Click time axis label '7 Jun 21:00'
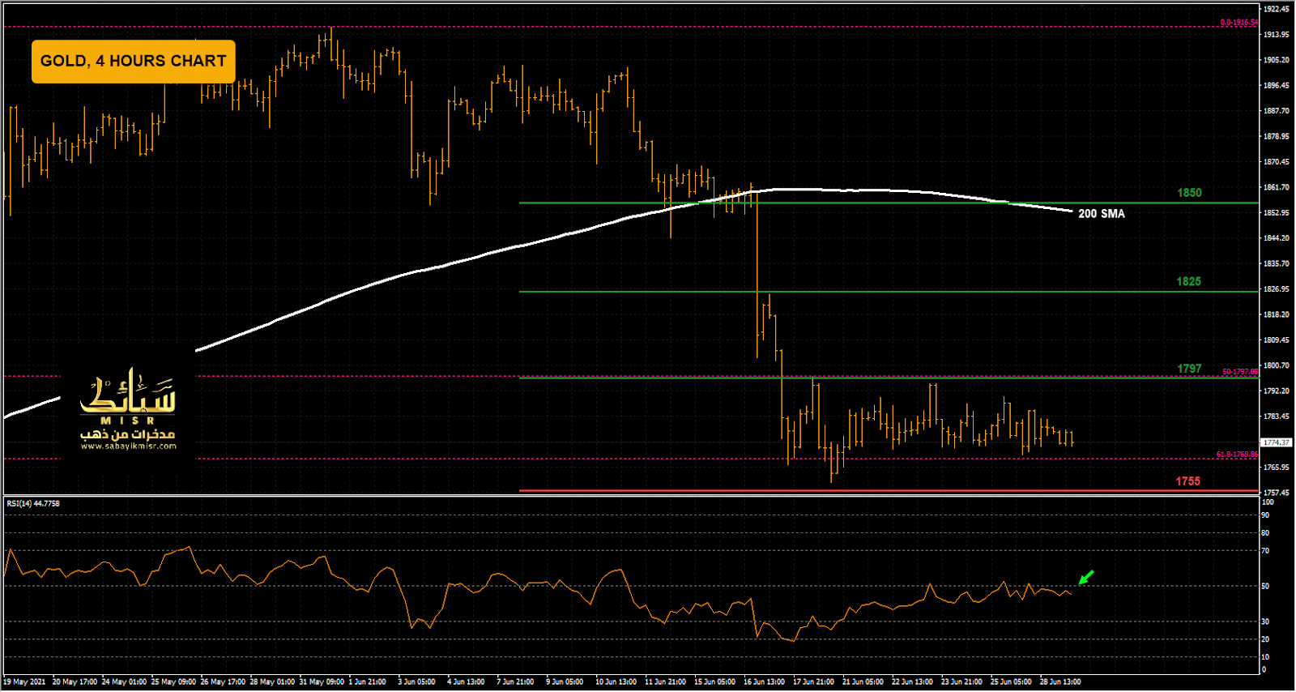 516,682
